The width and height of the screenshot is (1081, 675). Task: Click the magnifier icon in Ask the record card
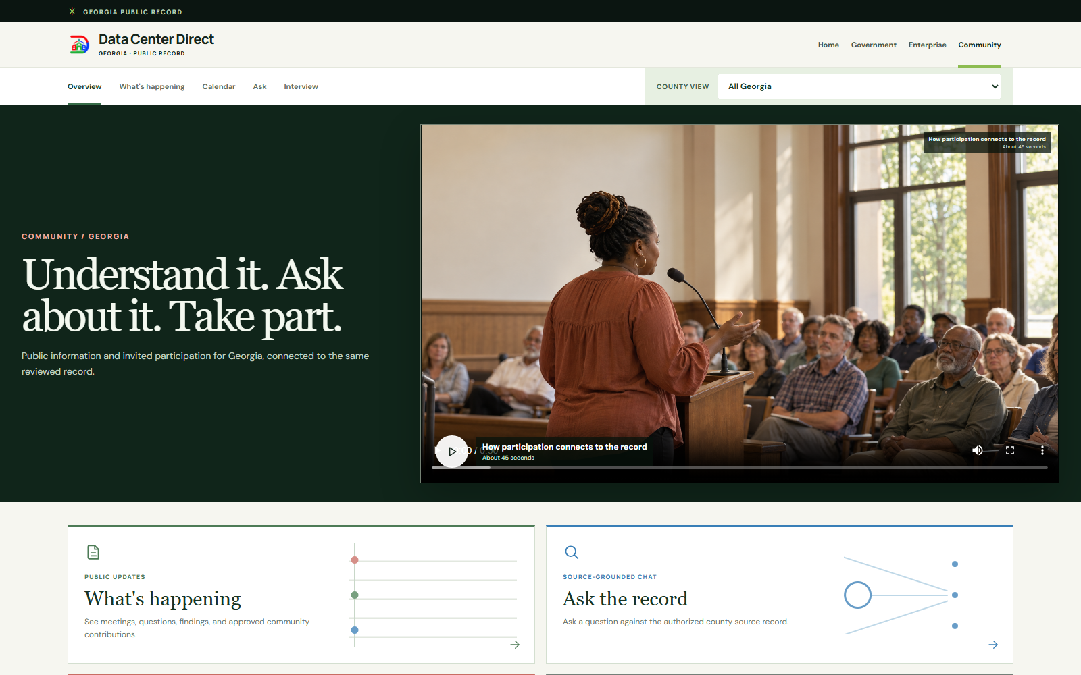[572, 552]
